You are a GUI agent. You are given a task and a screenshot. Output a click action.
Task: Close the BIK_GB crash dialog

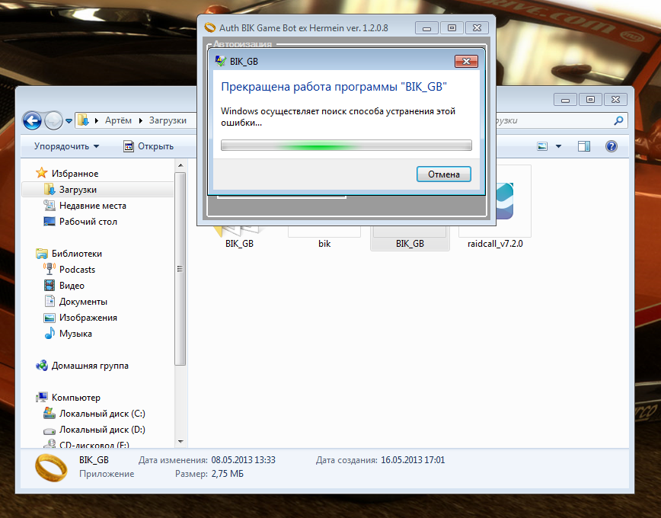(465, 62)
